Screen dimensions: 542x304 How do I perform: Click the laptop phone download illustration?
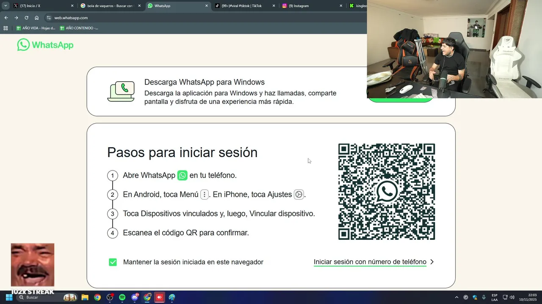121,91
